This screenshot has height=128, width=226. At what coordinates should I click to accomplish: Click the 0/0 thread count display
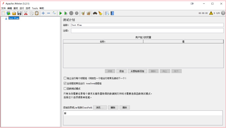click(218, 13)
